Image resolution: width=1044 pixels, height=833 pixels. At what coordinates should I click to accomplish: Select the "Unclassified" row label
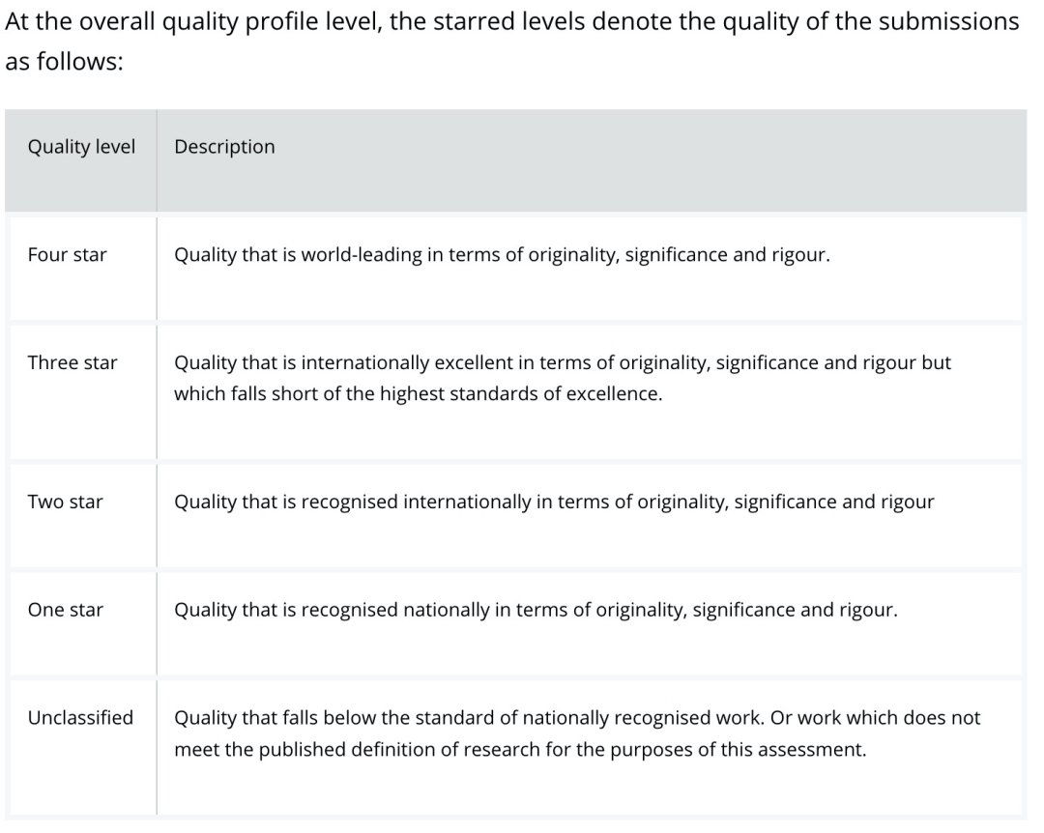coord(80,718)
